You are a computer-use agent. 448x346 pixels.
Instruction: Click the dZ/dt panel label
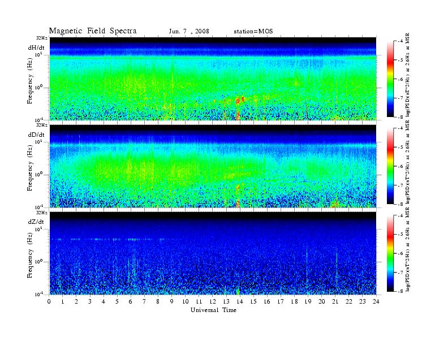(36, 222)
